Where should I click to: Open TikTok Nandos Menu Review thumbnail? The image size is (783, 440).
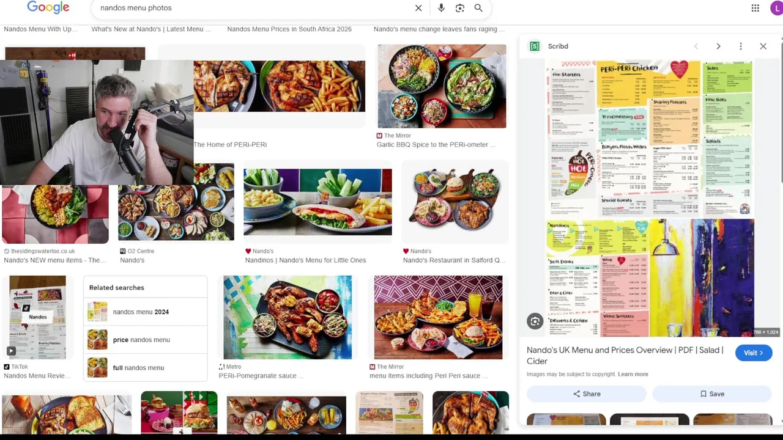[x=37, y=317]
